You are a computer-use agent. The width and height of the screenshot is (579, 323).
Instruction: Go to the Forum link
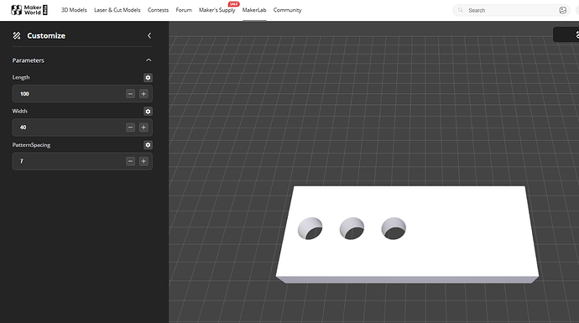184,10
